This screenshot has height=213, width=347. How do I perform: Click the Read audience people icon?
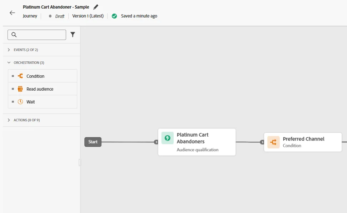coord(20,89)
